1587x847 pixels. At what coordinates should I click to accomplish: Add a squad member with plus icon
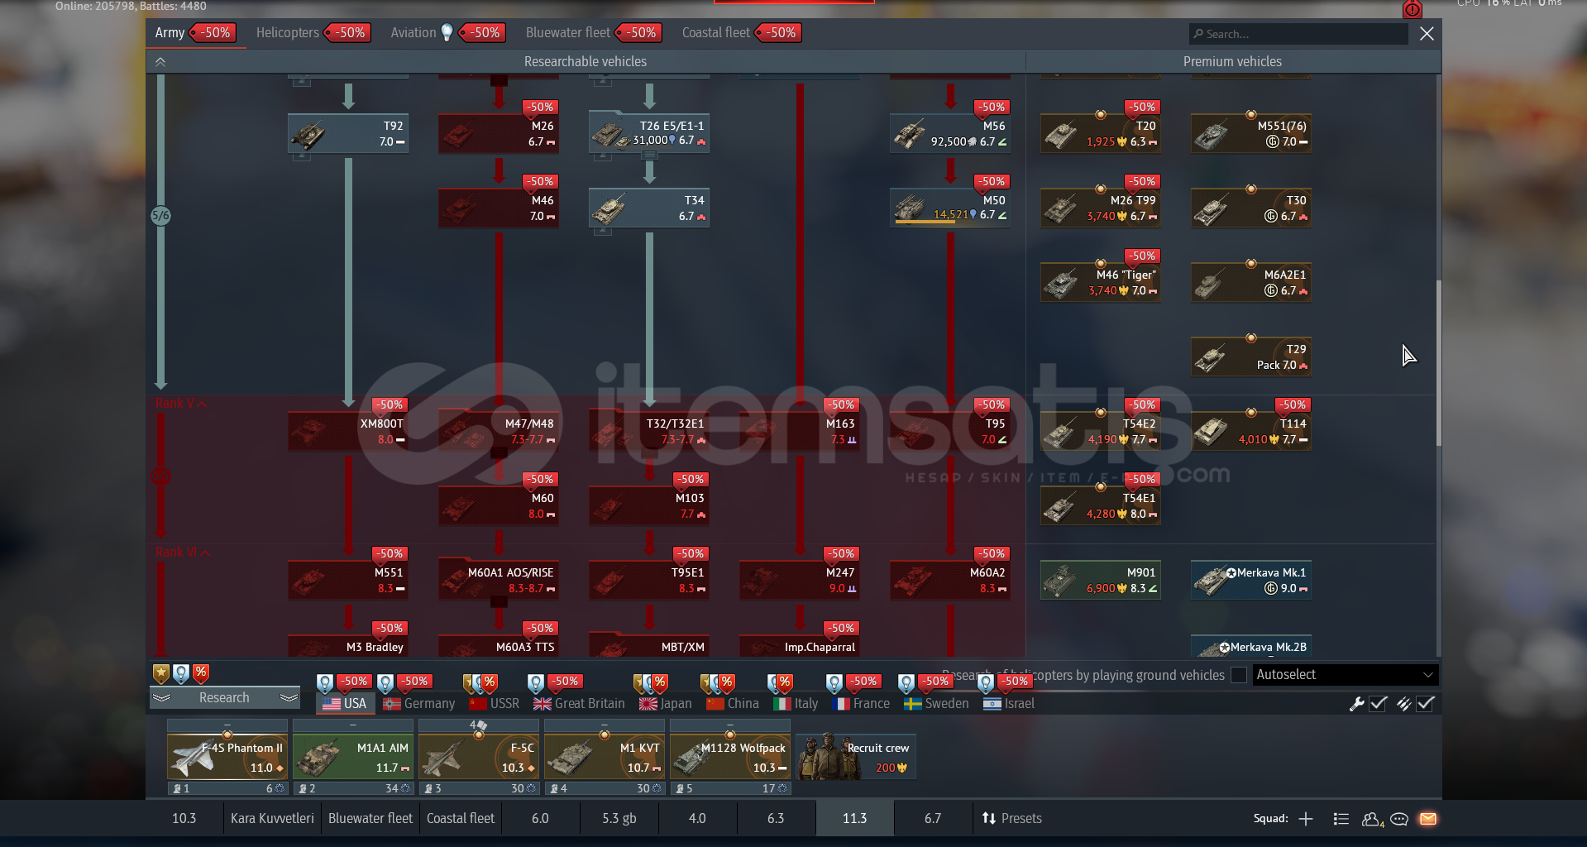(1306, 819)
